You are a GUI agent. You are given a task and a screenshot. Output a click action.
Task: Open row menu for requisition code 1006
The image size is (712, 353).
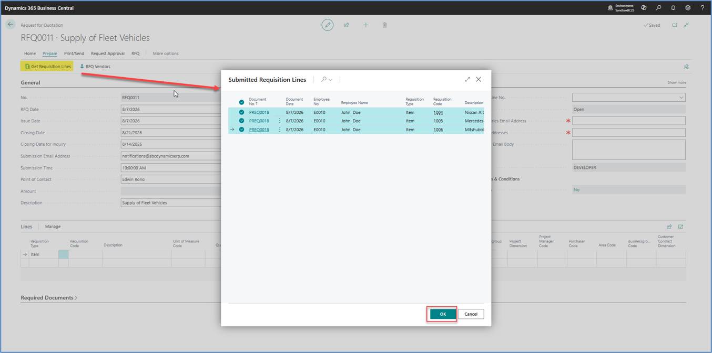tap(280, 130)
